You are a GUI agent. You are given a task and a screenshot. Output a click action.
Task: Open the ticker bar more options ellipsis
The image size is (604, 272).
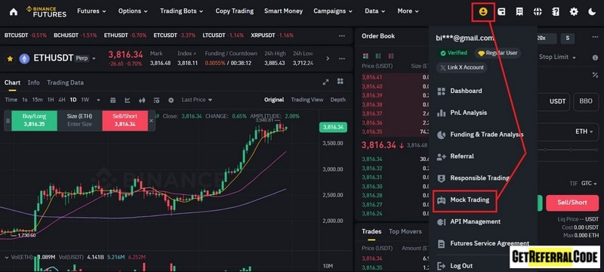342,36
